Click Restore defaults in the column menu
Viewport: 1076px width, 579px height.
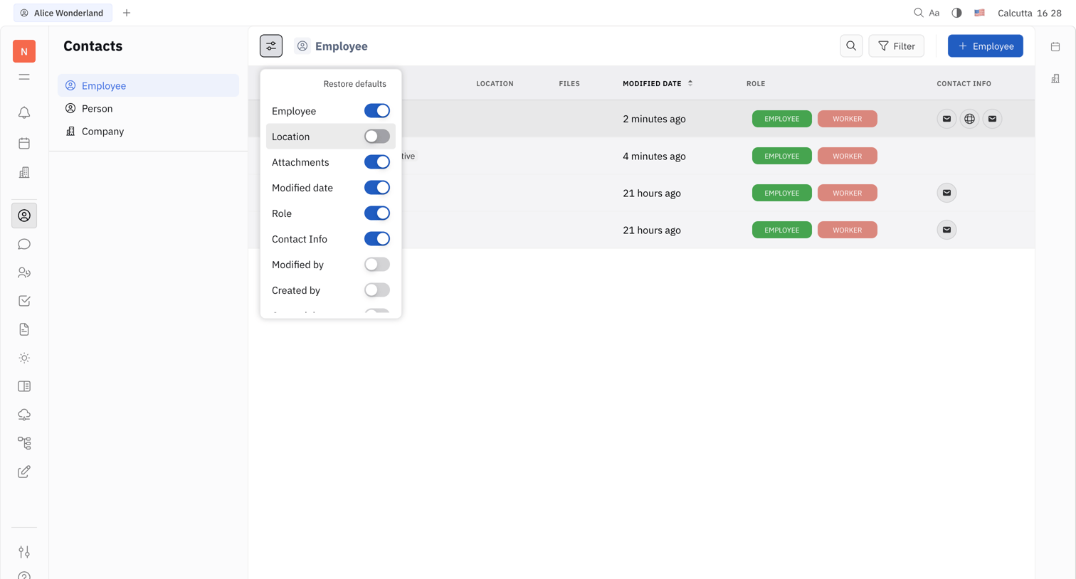[x=354, y=84]
